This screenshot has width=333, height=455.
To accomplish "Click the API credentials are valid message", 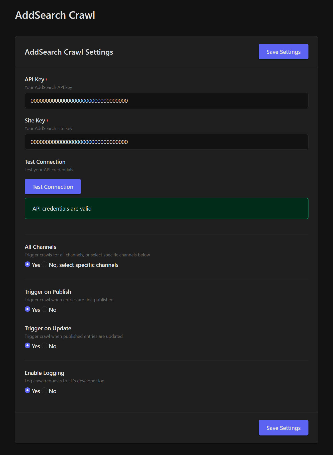I will [167, 209].
